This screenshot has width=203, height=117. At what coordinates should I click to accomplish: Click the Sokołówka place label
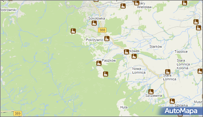[x=96, y=18]
